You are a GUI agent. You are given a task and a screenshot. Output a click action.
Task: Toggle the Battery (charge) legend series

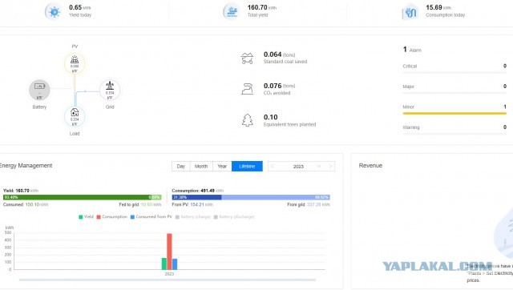coord(193,217)
